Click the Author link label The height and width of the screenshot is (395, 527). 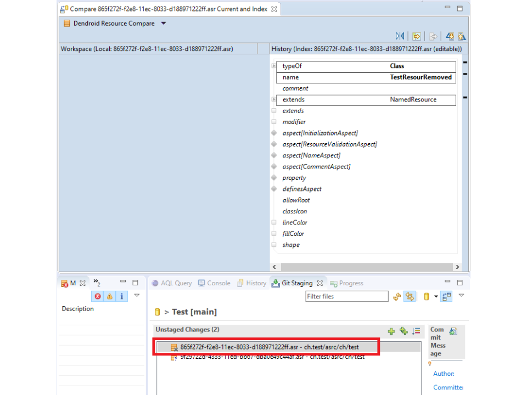click(444, 374)
